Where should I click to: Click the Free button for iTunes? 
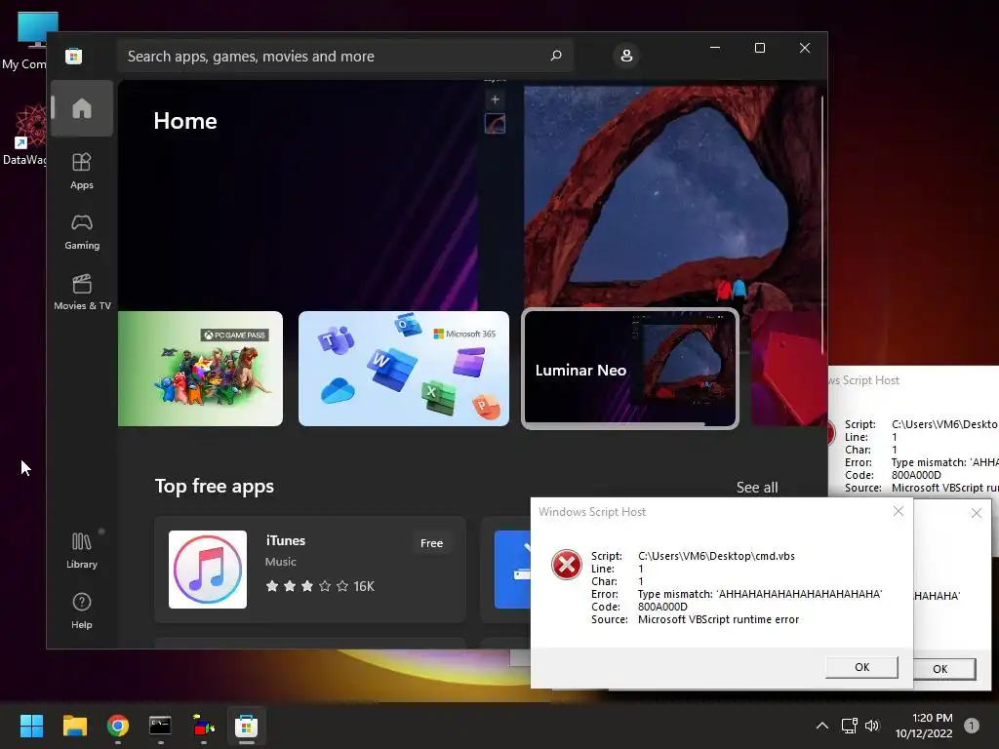431,543
